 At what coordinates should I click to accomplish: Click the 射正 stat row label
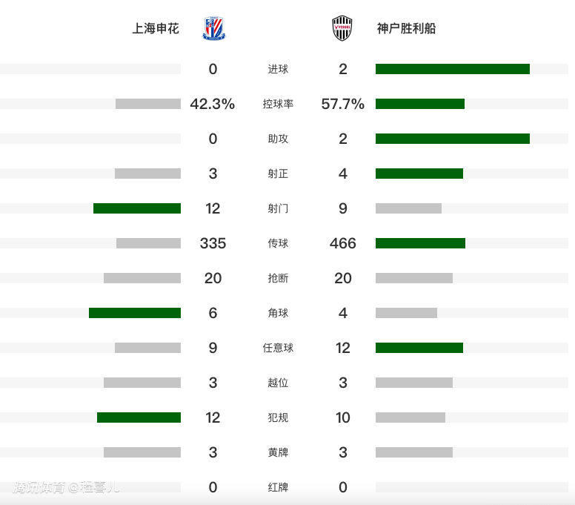click(x=278, y=174)
